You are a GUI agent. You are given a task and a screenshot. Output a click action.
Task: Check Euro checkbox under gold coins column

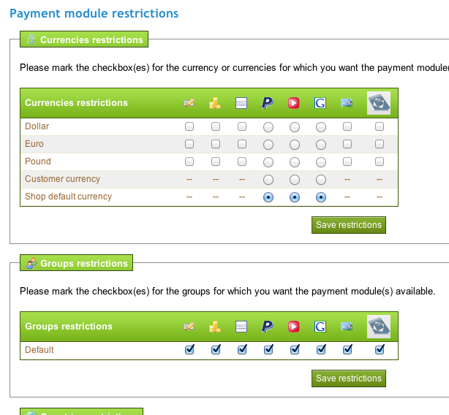coord(216,144)
